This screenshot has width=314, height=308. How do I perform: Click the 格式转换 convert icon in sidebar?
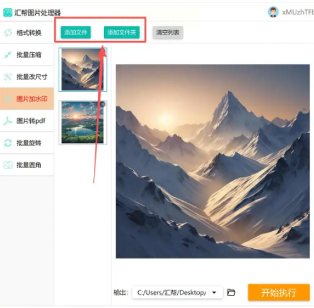tap(8, 33)
